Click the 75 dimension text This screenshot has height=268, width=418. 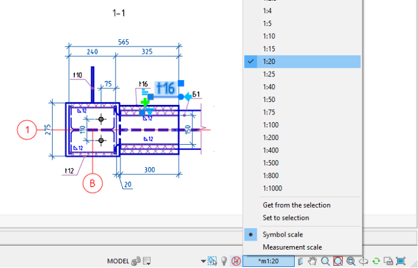coord(108,84)
